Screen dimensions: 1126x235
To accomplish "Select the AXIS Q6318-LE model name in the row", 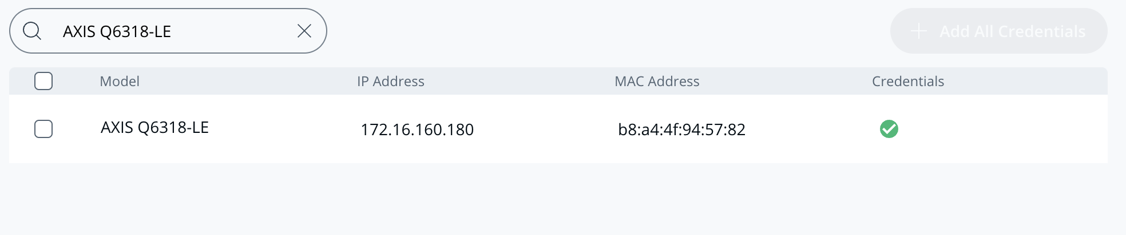I will click(x=154, y=128).
